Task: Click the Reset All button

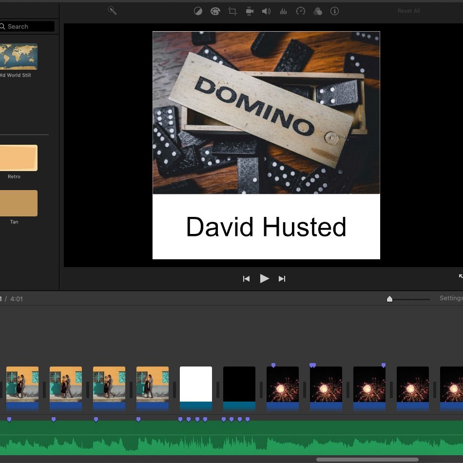Action: 408,11
